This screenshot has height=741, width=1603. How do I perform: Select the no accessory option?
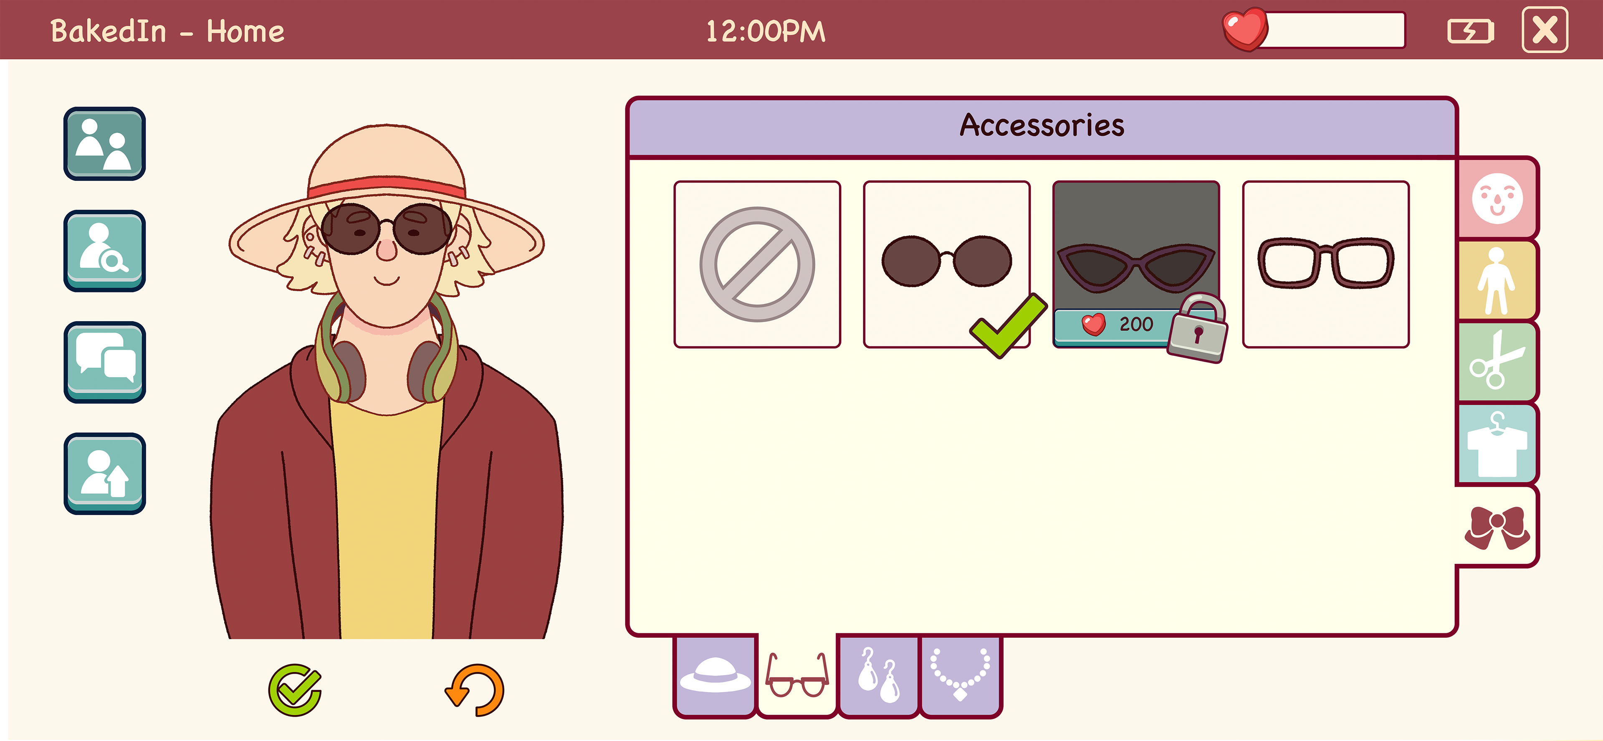click(x=757, y=264)
